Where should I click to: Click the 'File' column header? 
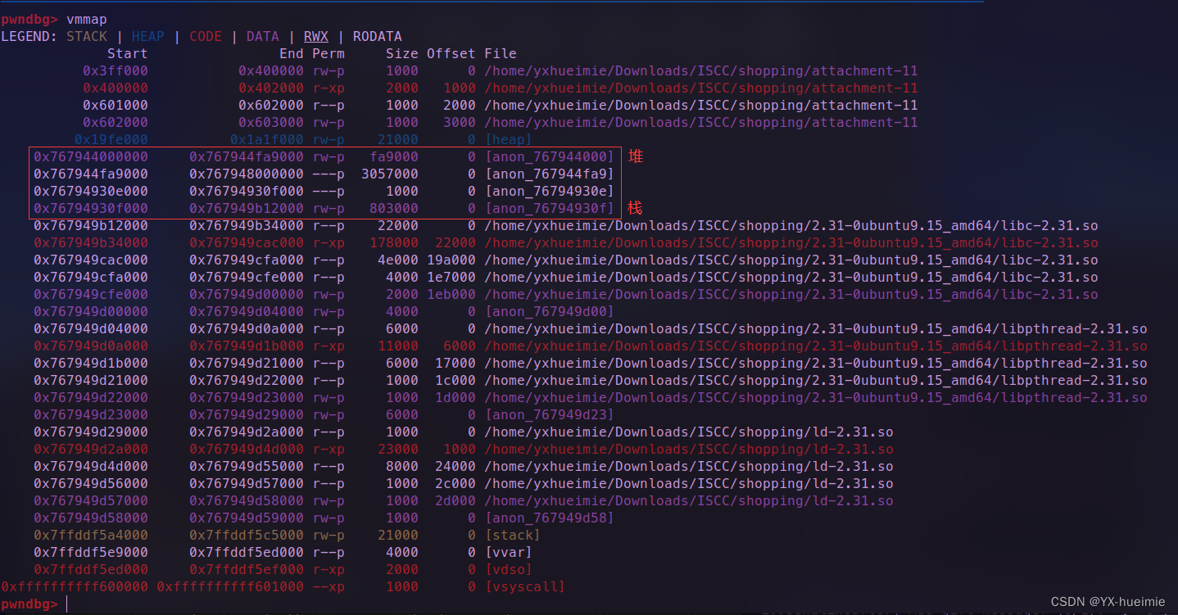[501, 53]
